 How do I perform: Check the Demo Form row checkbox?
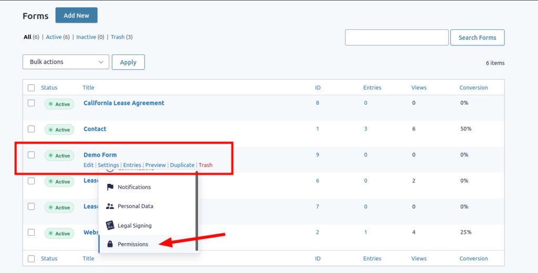[31, 155]
